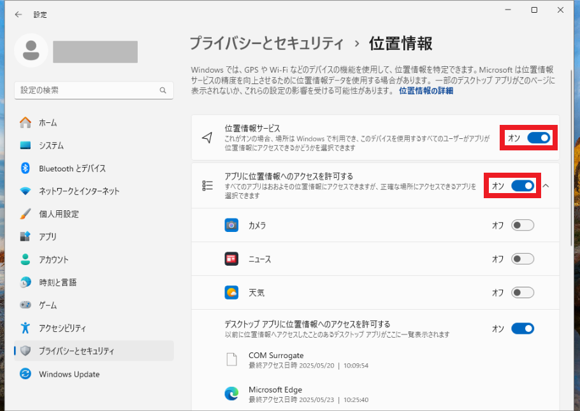The image size is (580, 411).
Task: Collapse the app location access section
Action: pyautogui.click(x=546, y=185)
